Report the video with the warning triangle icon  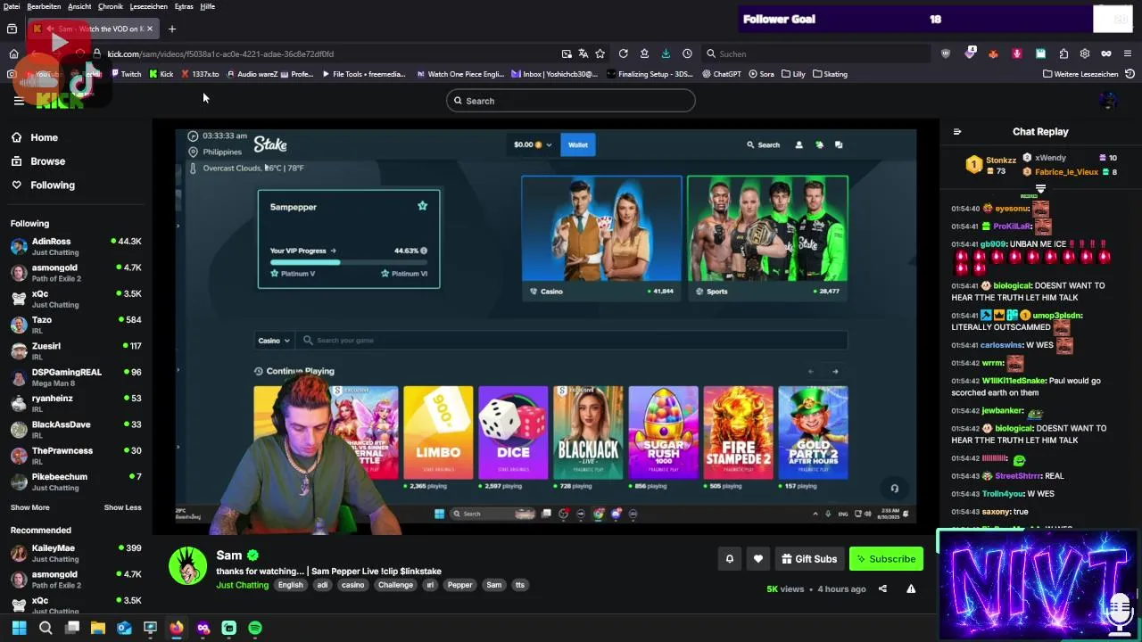[x=911, y=588]
